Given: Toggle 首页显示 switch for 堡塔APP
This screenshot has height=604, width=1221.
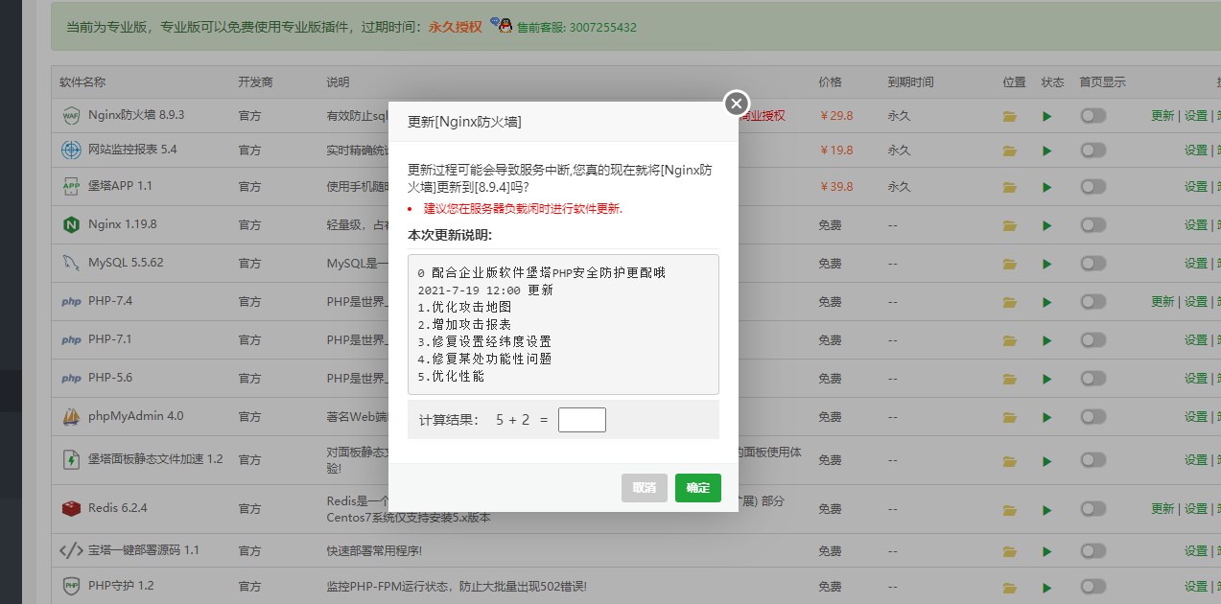Looking at the screenshot, I should pos(1092,186).
